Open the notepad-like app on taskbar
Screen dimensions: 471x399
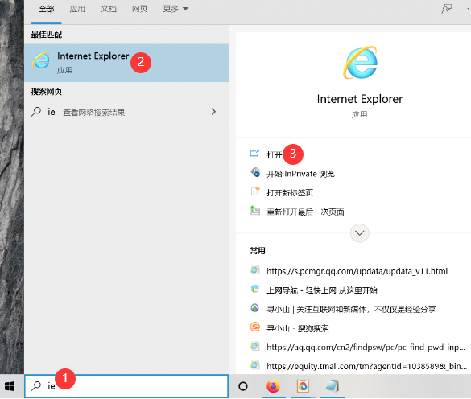[x=333, y=386]
